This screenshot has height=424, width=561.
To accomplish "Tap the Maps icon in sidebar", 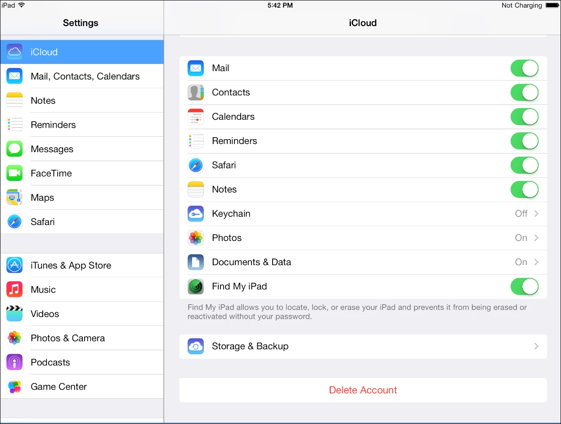I will pos(14,198).
